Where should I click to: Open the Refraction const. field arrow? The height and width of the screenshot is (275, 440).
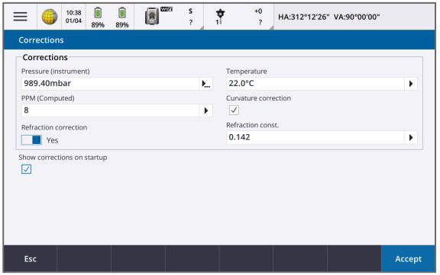pos(411,137)
